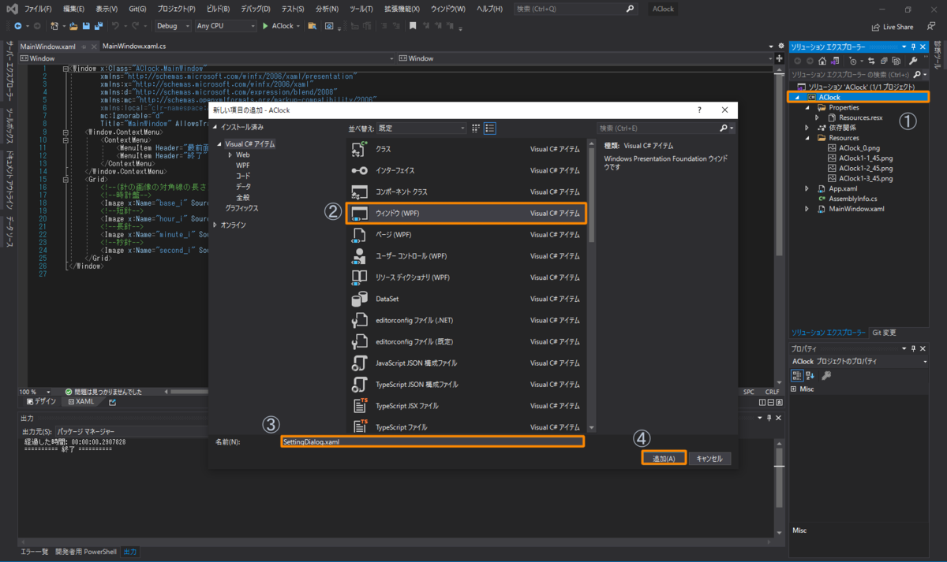The height and width of the screenshot is (562, 947).
Task: Click the Save All toolbar icon
Action: point(98,26)
